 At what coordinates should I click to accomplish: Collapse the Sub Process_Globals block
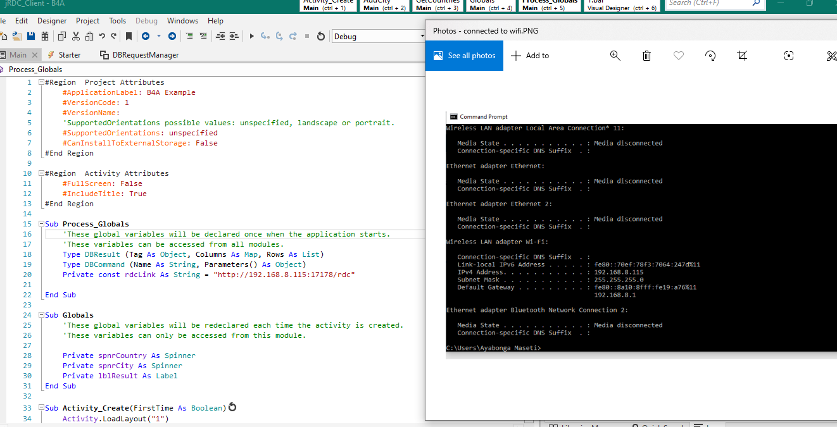(41, 224)
